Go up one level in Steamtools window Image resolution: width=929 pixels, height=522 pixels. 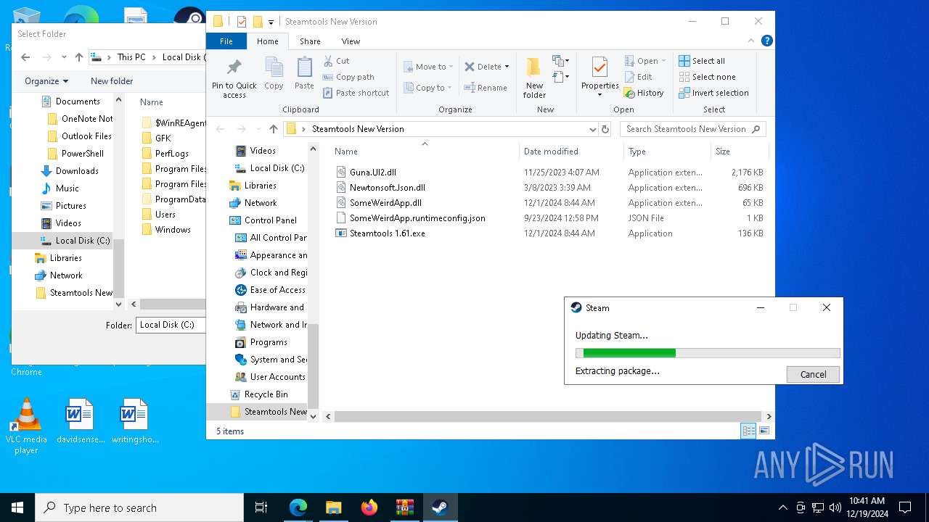tap(273, 129)
